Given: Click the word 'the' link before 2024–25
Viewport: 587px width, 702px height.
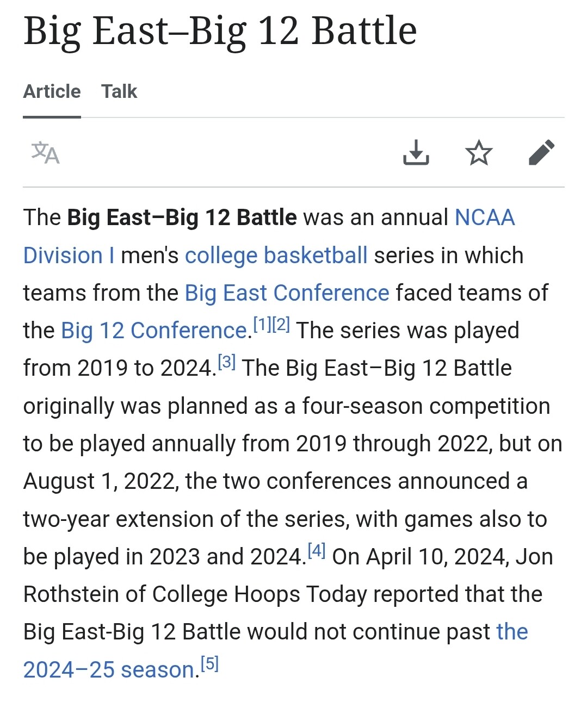Looking at the screenshot, I should (x=512, y=632).
